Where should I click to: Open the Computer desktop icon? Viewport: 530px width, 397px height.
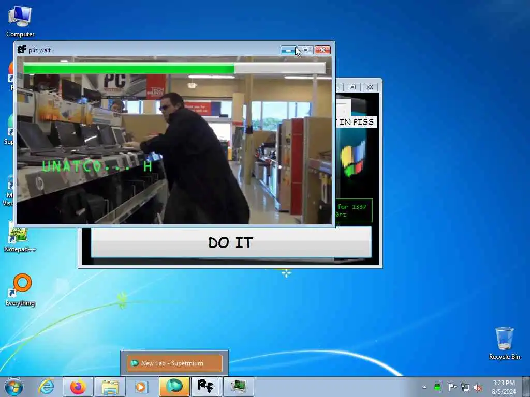[x=20, y=22]
